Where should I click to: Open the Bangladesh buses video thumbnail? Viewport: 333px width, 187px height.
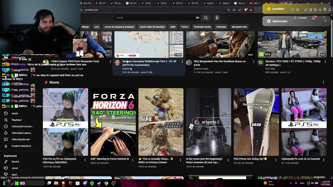pyautogui.click(x=220, y=44)
